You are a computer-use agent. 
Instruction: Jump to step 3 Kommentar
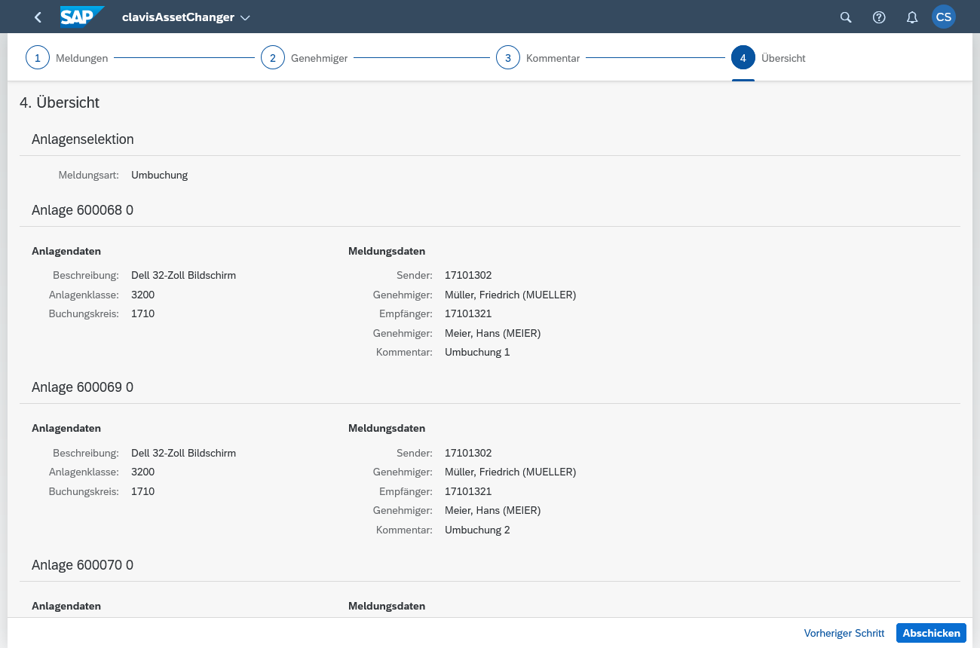[x=508, y=58]
